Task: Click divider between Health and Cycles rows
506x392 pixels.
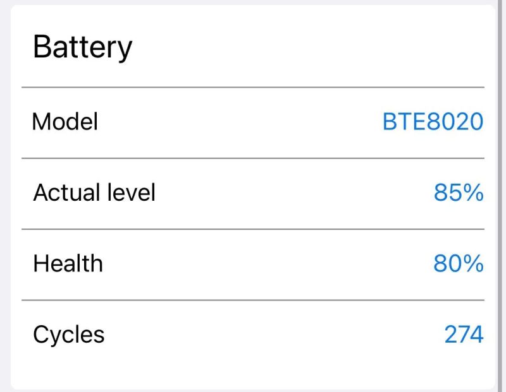Action: tap(253, 300)
